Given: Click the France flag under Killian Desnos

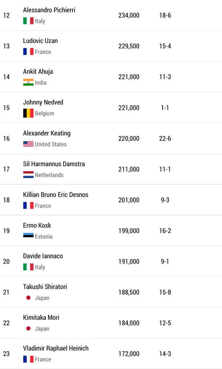Looking at the screenshot, I should point(28,206).
